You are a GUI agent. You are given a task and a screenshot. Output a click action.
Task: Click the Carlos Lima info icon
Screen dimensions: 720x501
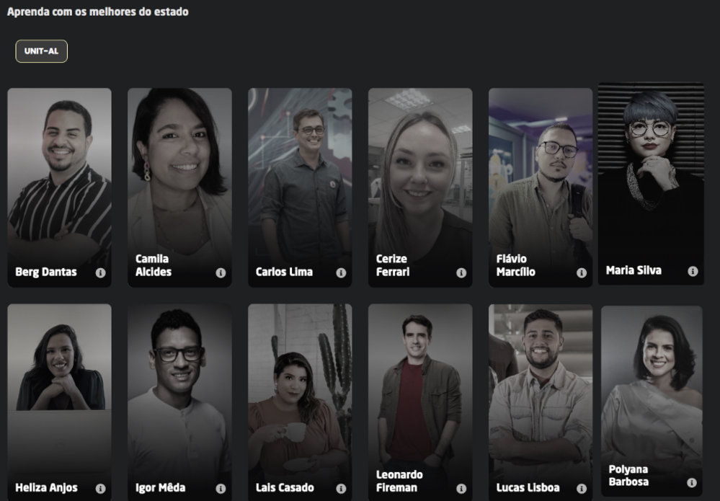[341, 272]
